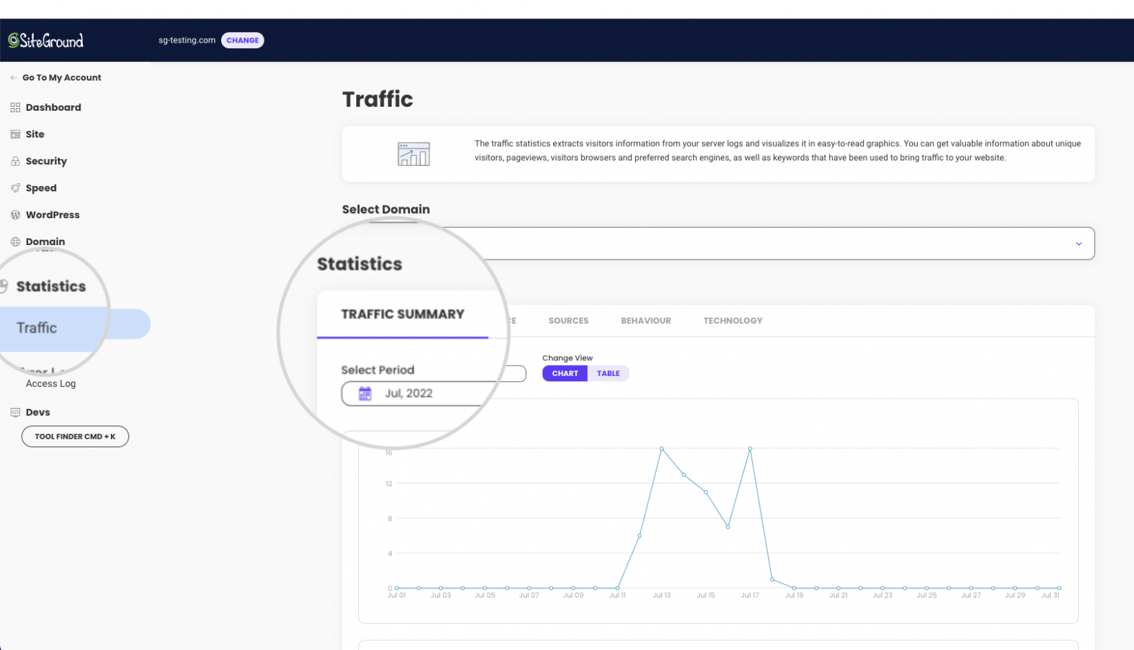Click the Traffic page heading
1134x650 pixels.
378,99
